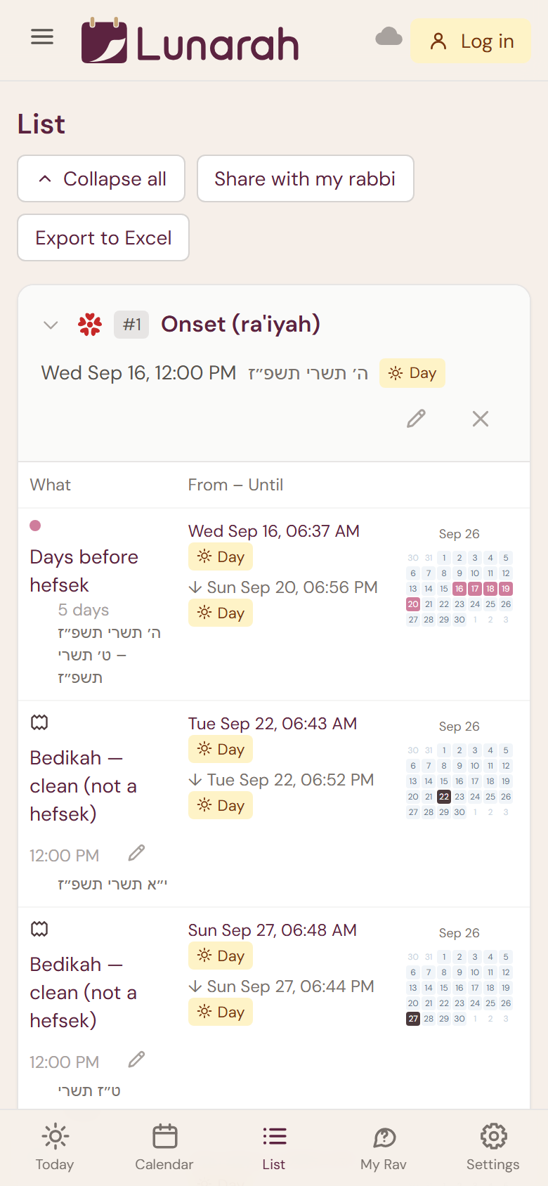Edit the Onset (ra'iyah) entry with pencil

click(x=417, y=419)
